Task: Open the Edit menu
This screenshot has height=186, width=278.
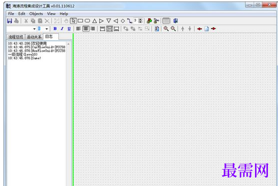Action: (x=22, y=14)
